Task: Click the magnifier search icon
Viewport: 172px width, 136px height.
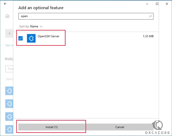Action: tap(150, 16)
